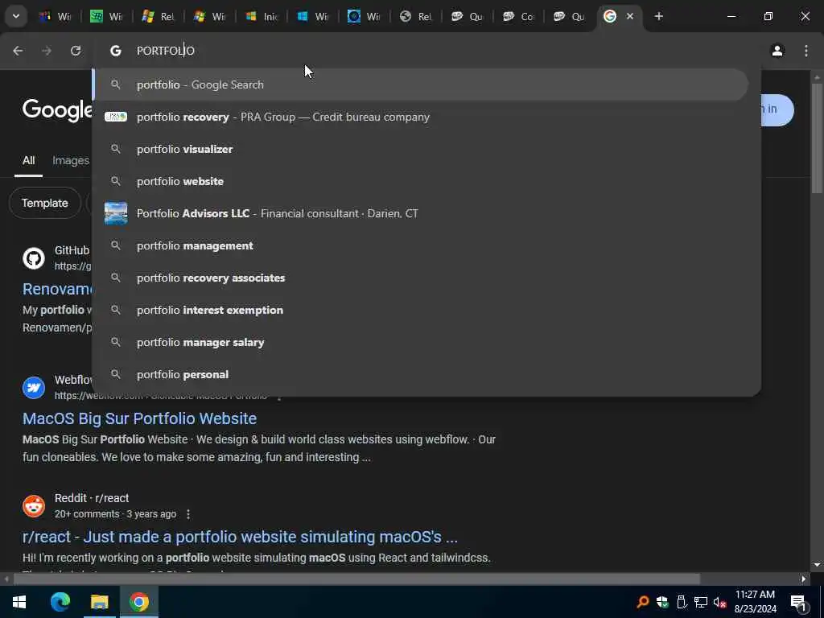Open 'r/react - Just made a portfolio website' link
The width and height of the screenshot is (824, 618).
coord(240,537)
